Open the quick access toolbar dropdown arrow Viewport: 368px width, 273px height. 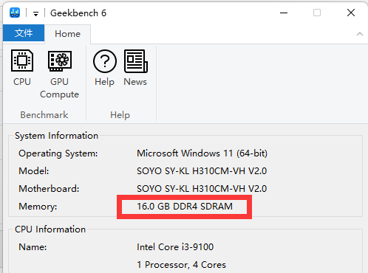[35, 14]
